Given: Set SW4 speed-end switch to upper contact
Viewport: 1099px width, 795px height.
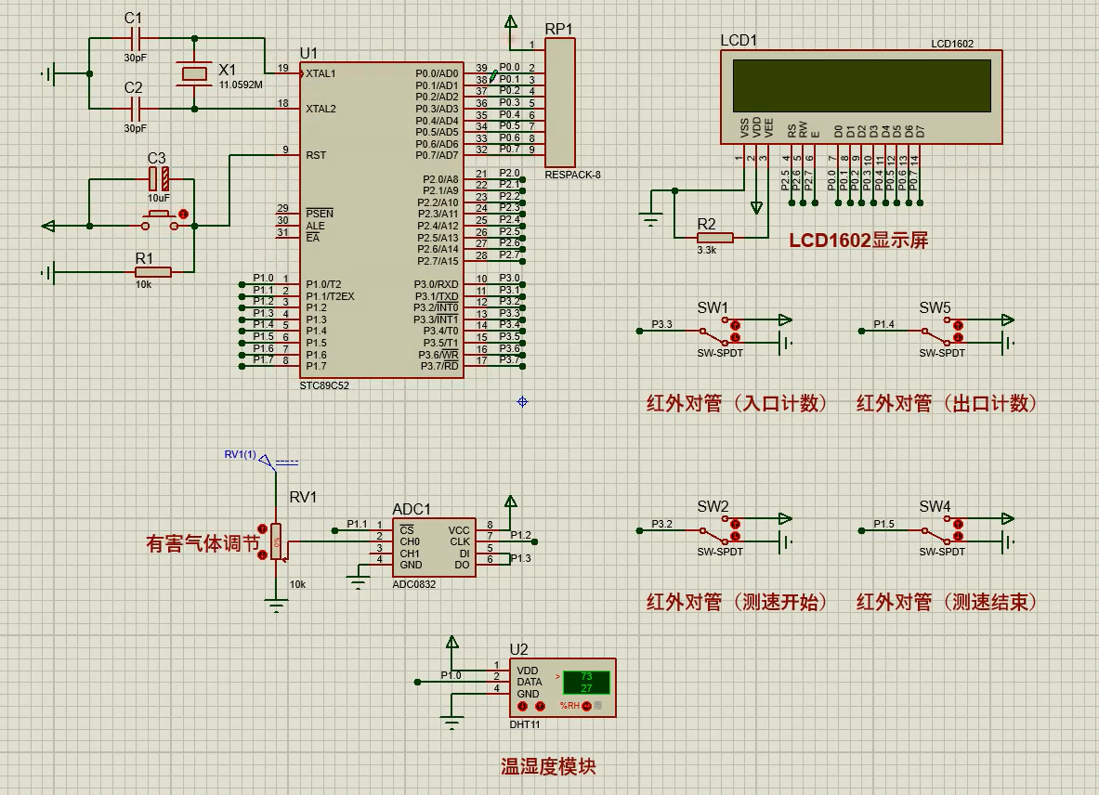Looking at the screenshot, I should (958, 525).
